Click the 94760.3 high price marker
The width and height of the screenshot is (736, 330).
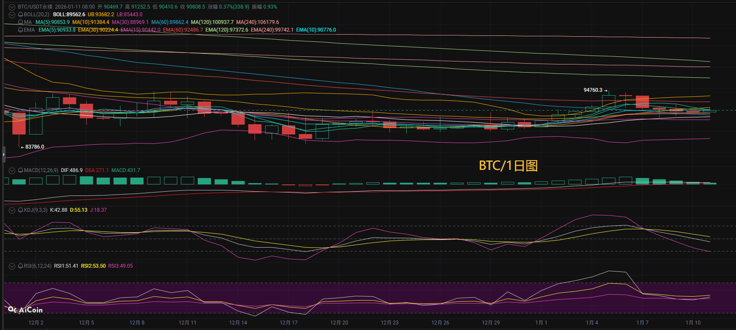pos(593,90)
